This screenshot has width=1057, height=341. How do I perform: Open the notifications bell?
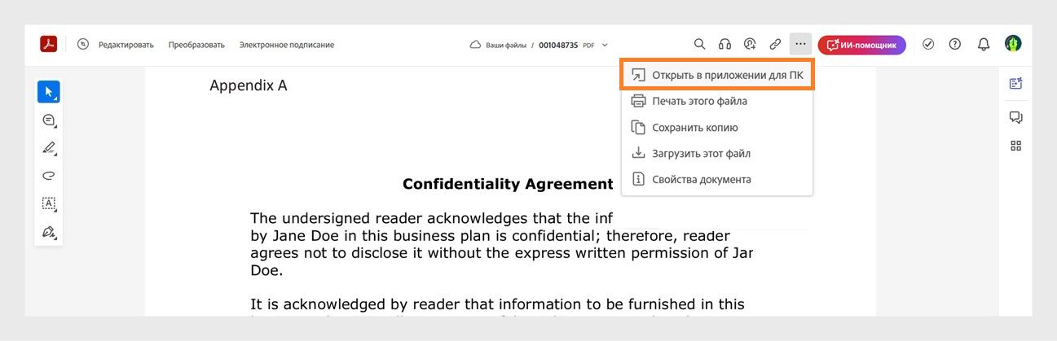tap(984, 45)
